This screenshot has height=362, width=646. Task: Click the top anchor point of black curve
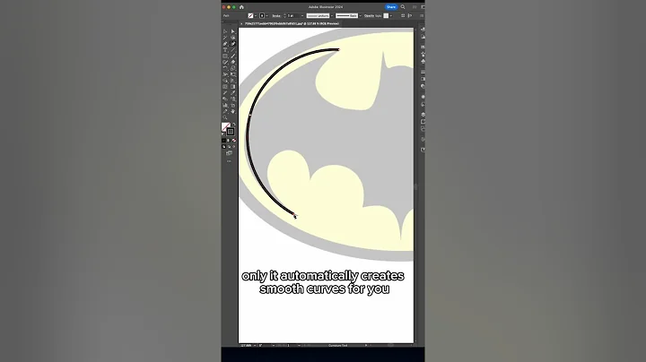(x=338, y=49)
